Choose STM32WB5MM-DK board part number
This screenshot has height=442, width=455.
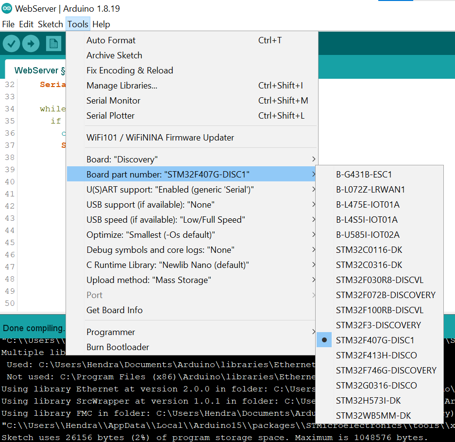pos(380,416)
